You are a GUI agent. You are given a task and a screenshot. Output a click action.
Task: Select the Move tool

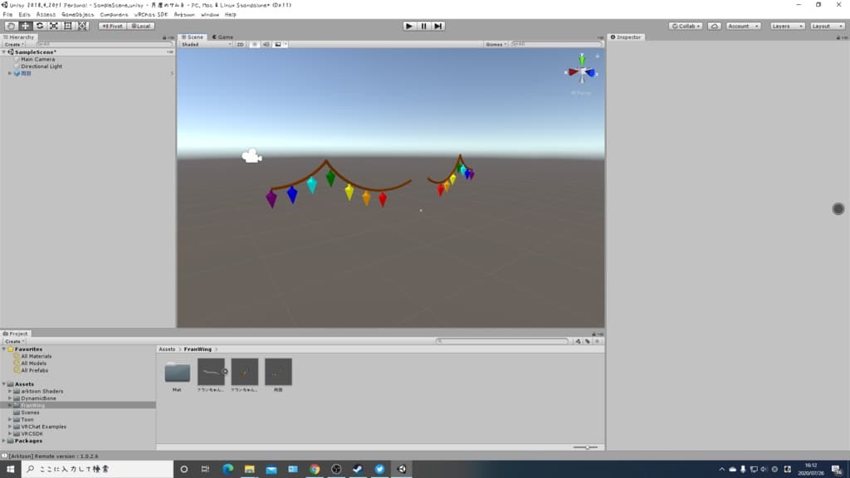(x=25, y=26)
